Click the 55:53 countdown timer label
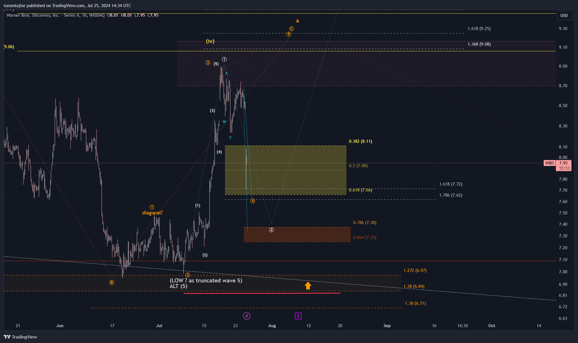This screenshot has width=578, height=343. pyautogui.click(x=564, y=168)
